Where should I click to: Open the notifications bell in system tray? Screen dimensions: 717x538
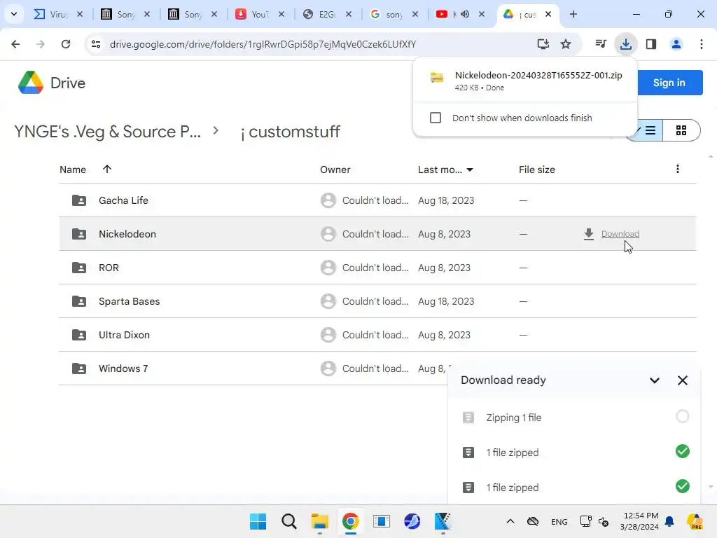[x=669, y=521]
